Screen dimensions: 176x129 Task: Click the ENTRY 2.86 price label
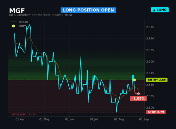tap(157, 80)
